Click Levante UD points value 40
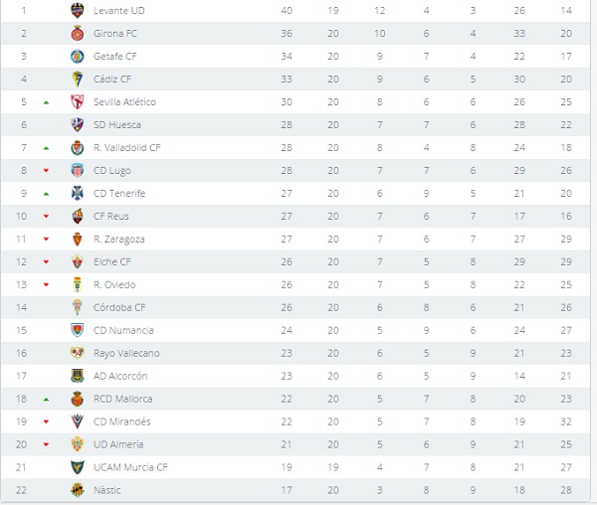The width and height of the screenshot is (597, 505). coord(287,10)
